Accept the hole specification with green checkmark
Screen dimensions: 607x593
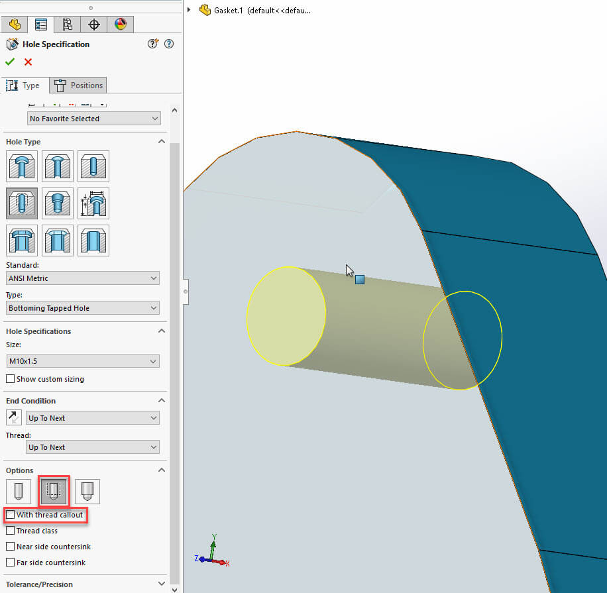click(x=9, y=62)
